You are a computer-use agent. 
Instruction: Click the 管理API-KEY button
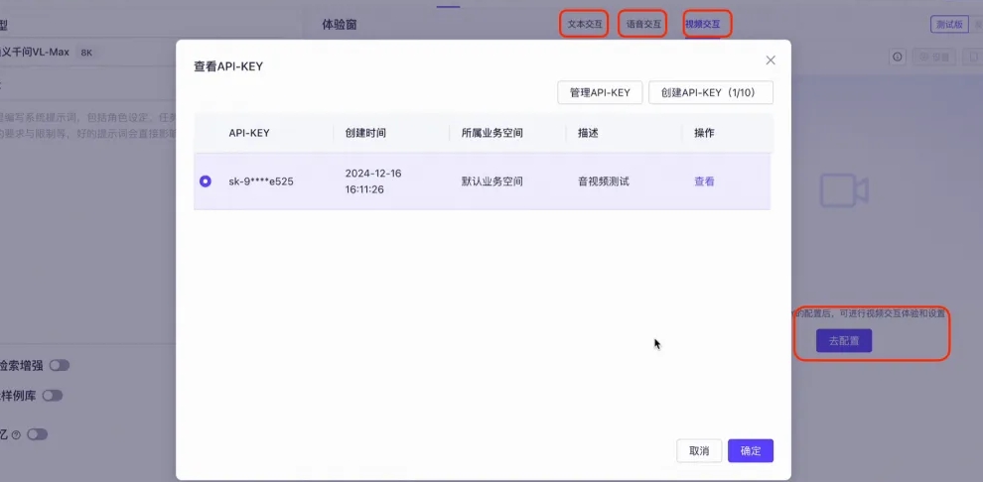(600, 92)
